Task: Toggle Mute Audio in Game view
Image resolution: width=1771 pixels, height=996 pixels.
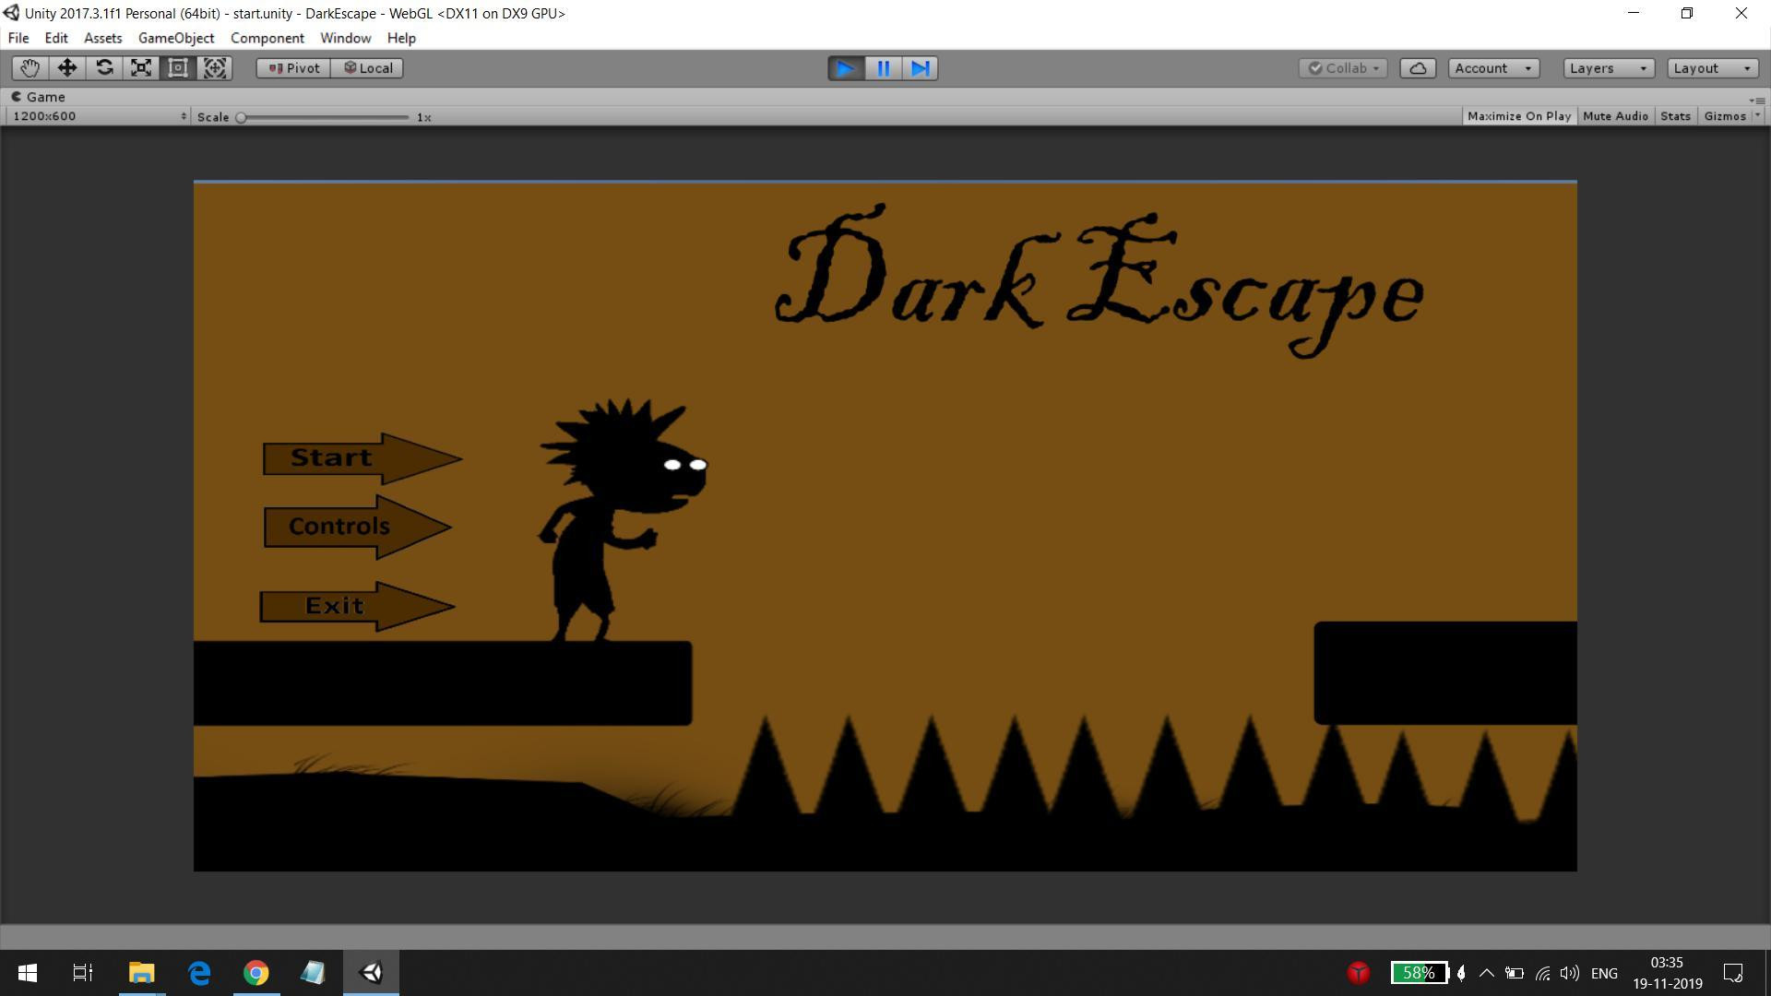Action: click(1615, 116)
